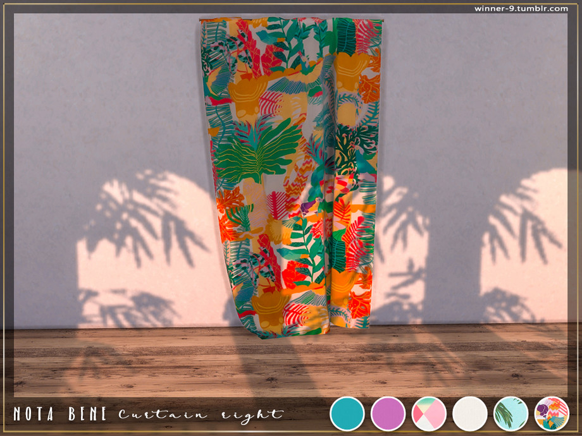Click the 'Curtain right' cursive label
The width and height of the screenshot is (582, 436).
(200, 415)
